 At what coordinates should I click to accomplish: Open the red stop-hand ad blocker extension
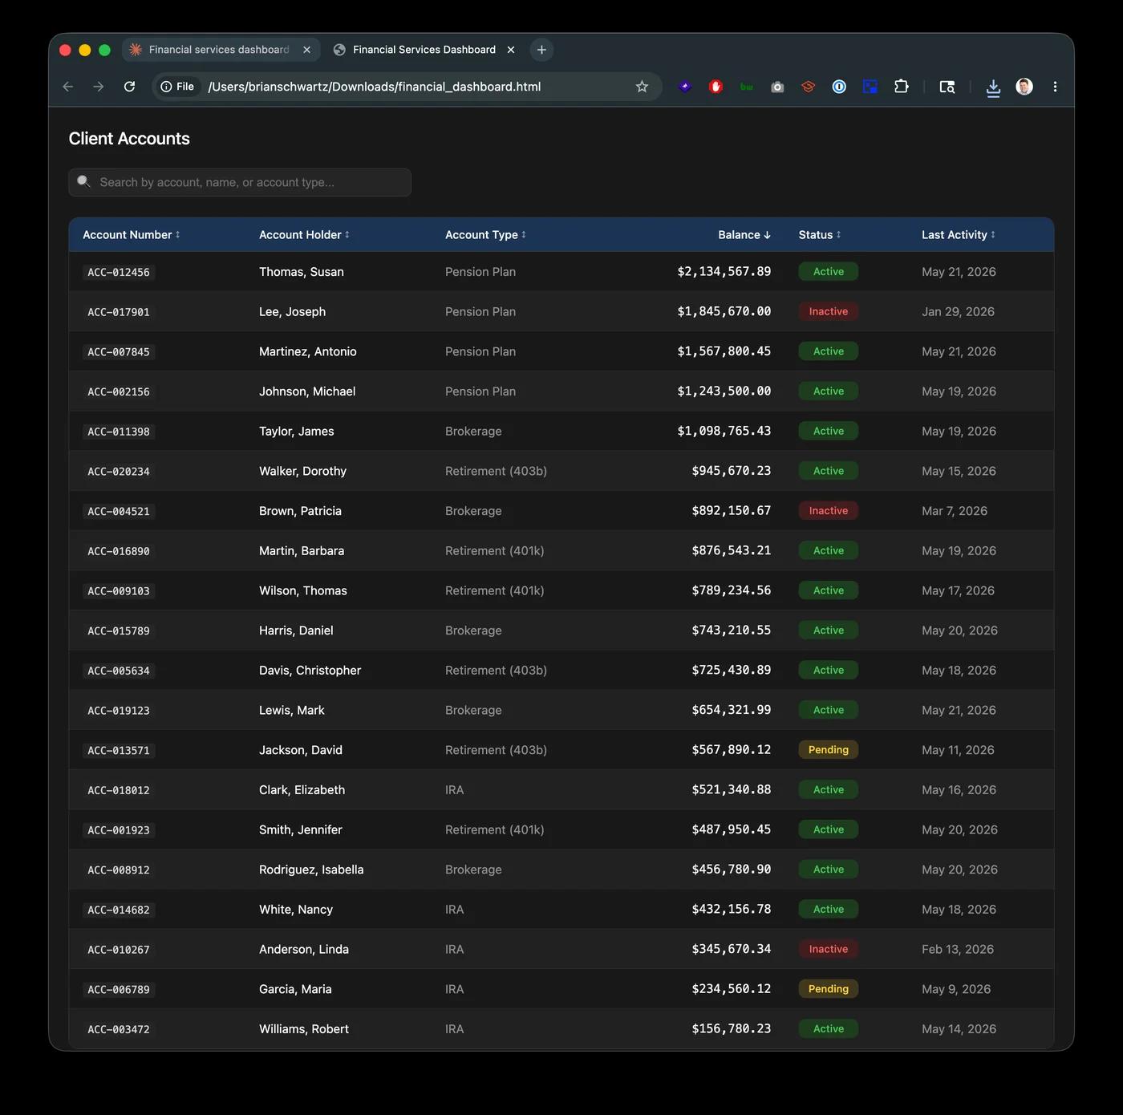716,87
